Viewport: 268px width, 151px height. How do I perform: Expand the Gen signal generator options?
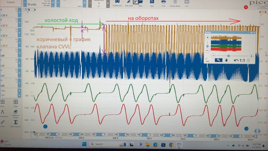pyautogui.click(x=19, y=91)
